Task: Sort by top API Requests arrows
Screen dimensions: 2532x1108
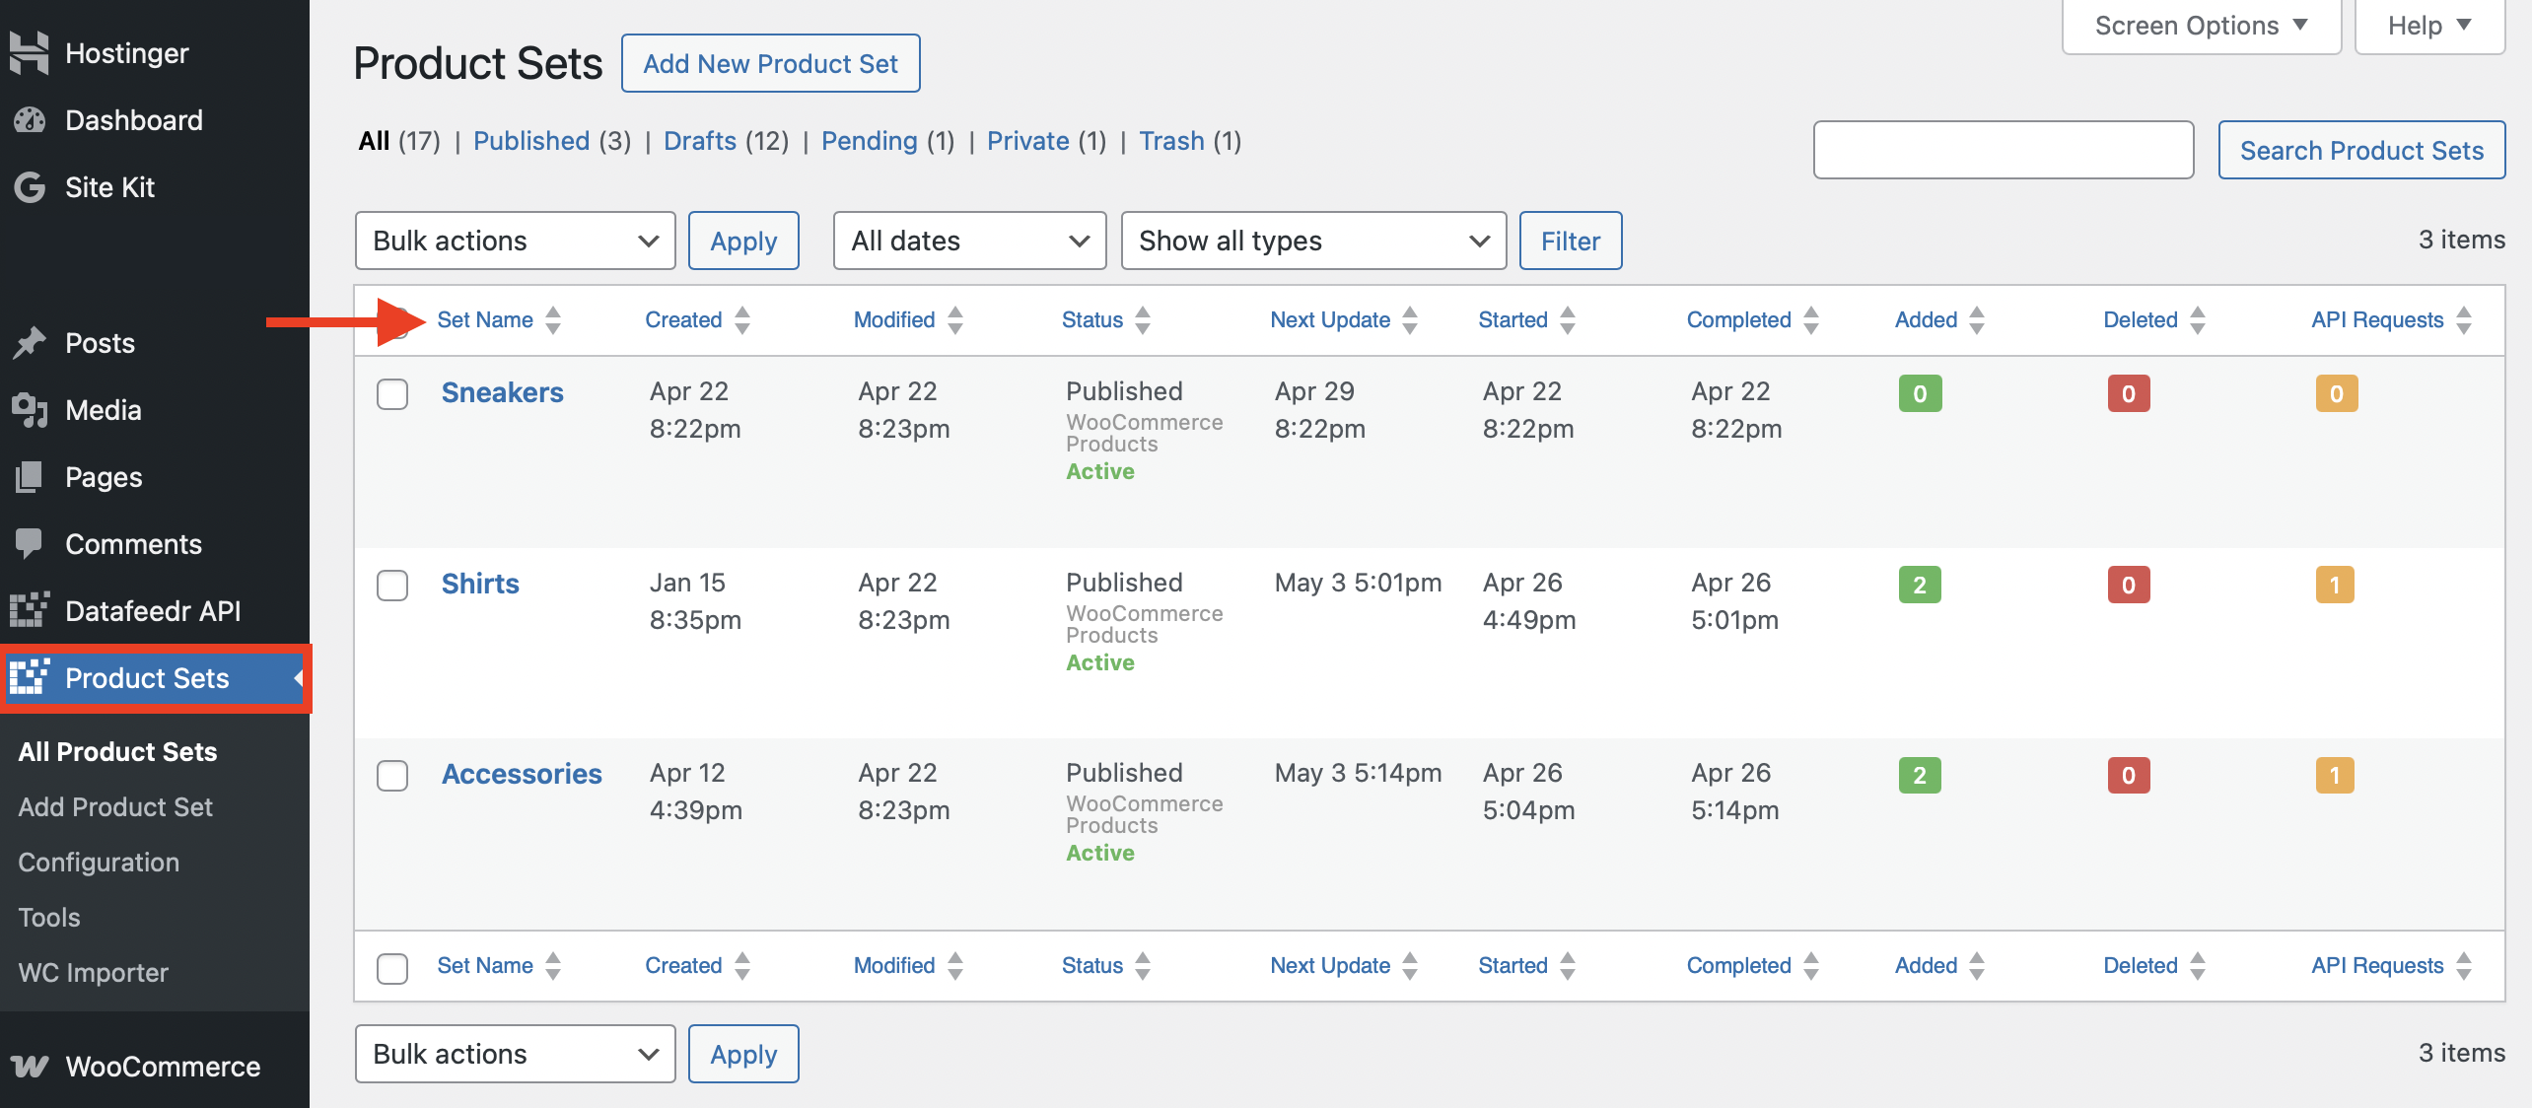Action: pyautogui.click(x=2464, y=320)
